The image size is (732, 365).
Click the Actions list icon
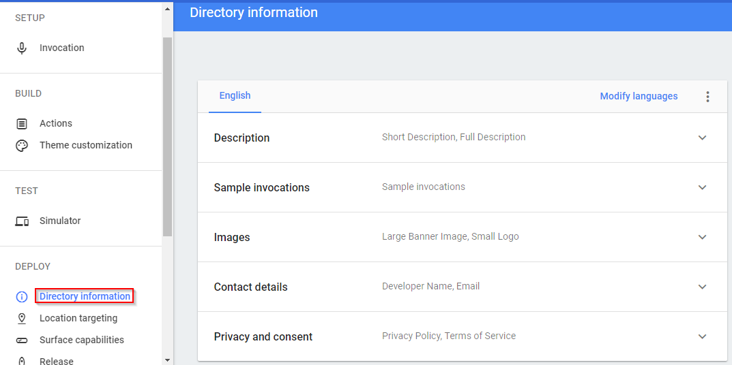click(x=22, y=124)
